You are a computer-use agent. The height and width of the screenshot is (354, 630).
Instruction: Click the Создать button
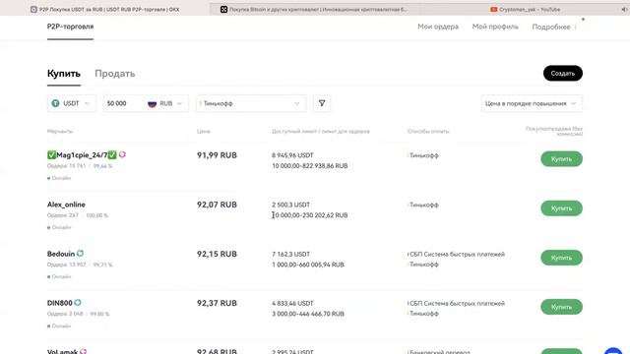coord(563,73)
